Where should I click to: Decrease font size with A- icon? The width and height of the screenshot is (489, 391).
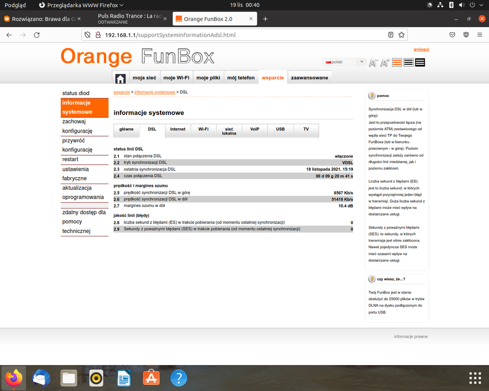pos(373,63)
